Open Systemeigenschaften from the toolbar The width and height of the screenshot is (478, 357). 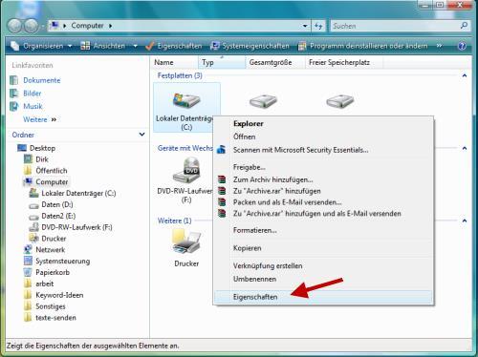[250, 46]
